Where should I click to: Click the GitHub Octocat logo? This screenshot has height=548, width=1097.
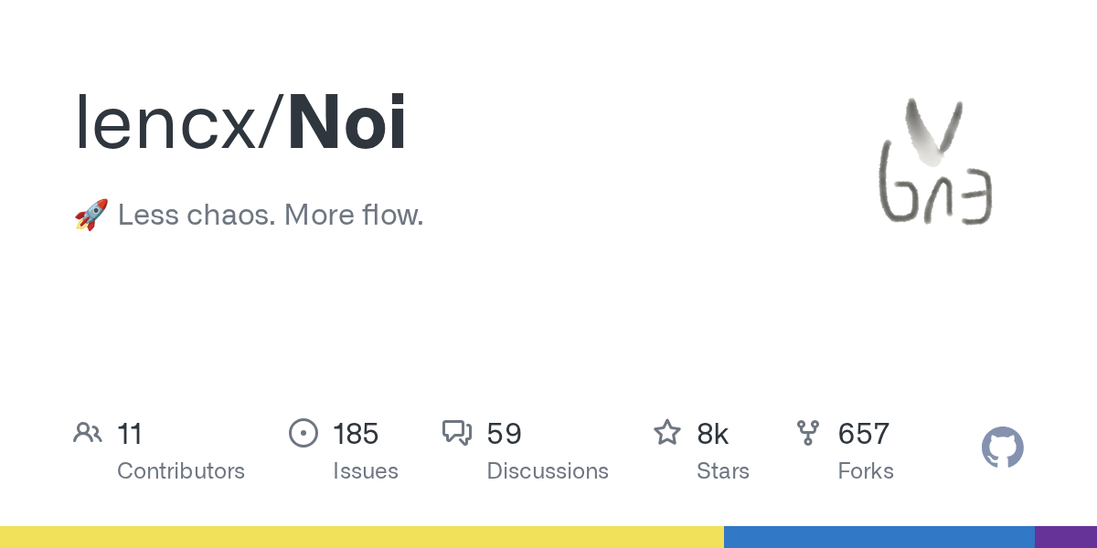(1002, 448)
